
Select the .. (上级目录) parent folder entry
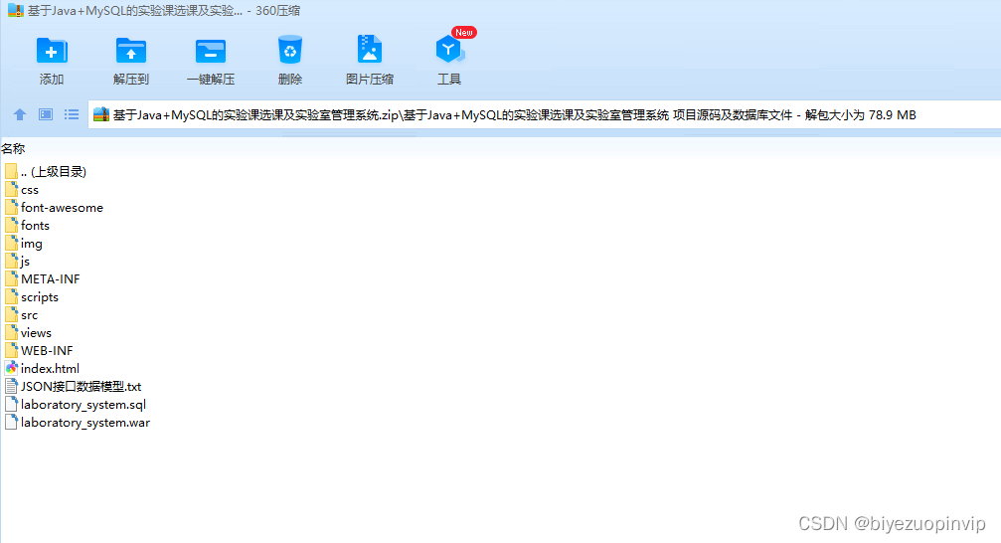(x=46, y=171)
